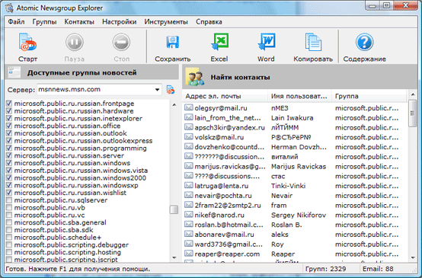Select group microsoft.public.ru.russian.programming text
The width and height of the screenshot is (422, 278).
pyautogui.click(x=81, y=148)
